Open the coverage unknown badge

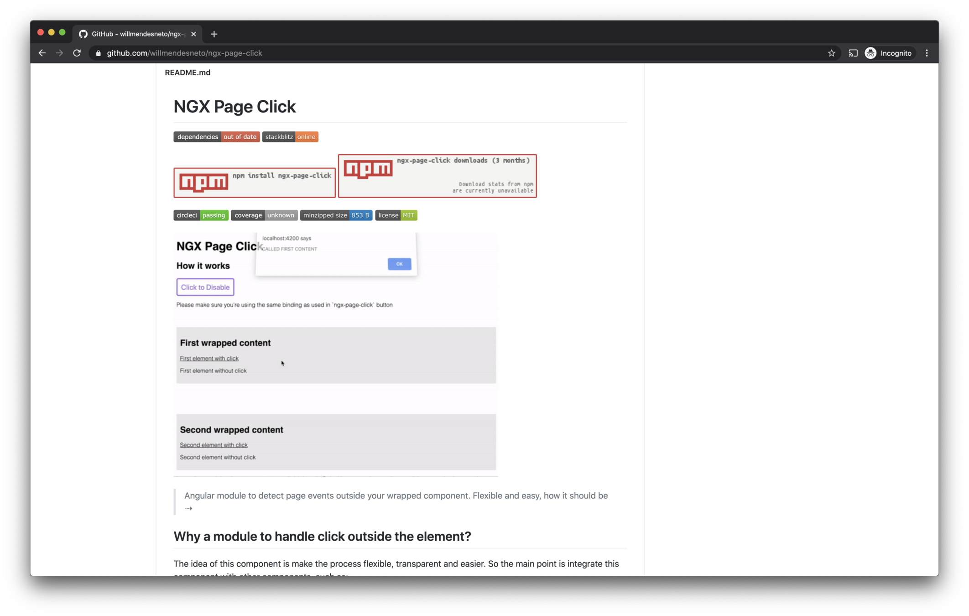coord(264,215)
